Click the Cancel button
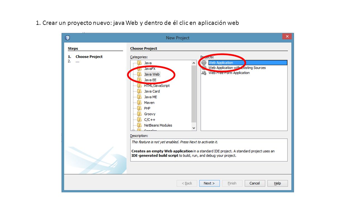Image resolution: width=358 pixels, height=201 pixels. pyautogui.click(x=255, y=183)
